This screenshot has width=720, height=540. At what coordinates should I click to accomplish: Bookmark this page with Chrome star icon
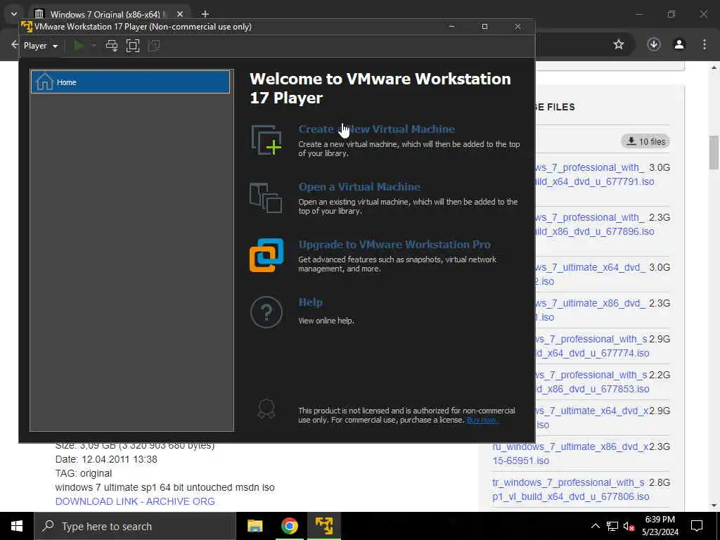(x=619, y=44)
